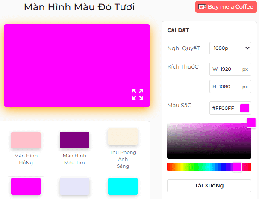Click the magenta hue slider handle
The width and height of the screenshot is (259, 199).
click(x=237, y=167)
